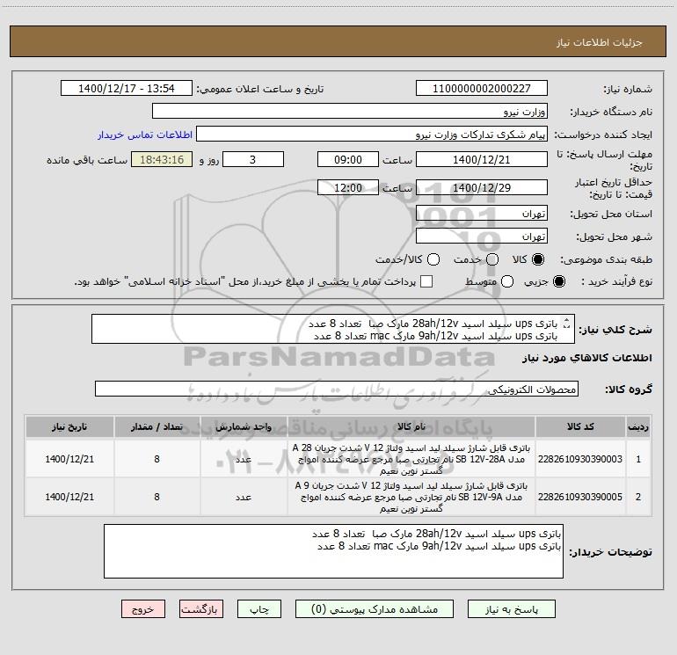
Task: Click the SB 12V-28A battery item name
Action: pyautogui.click(x=411, y=459)
